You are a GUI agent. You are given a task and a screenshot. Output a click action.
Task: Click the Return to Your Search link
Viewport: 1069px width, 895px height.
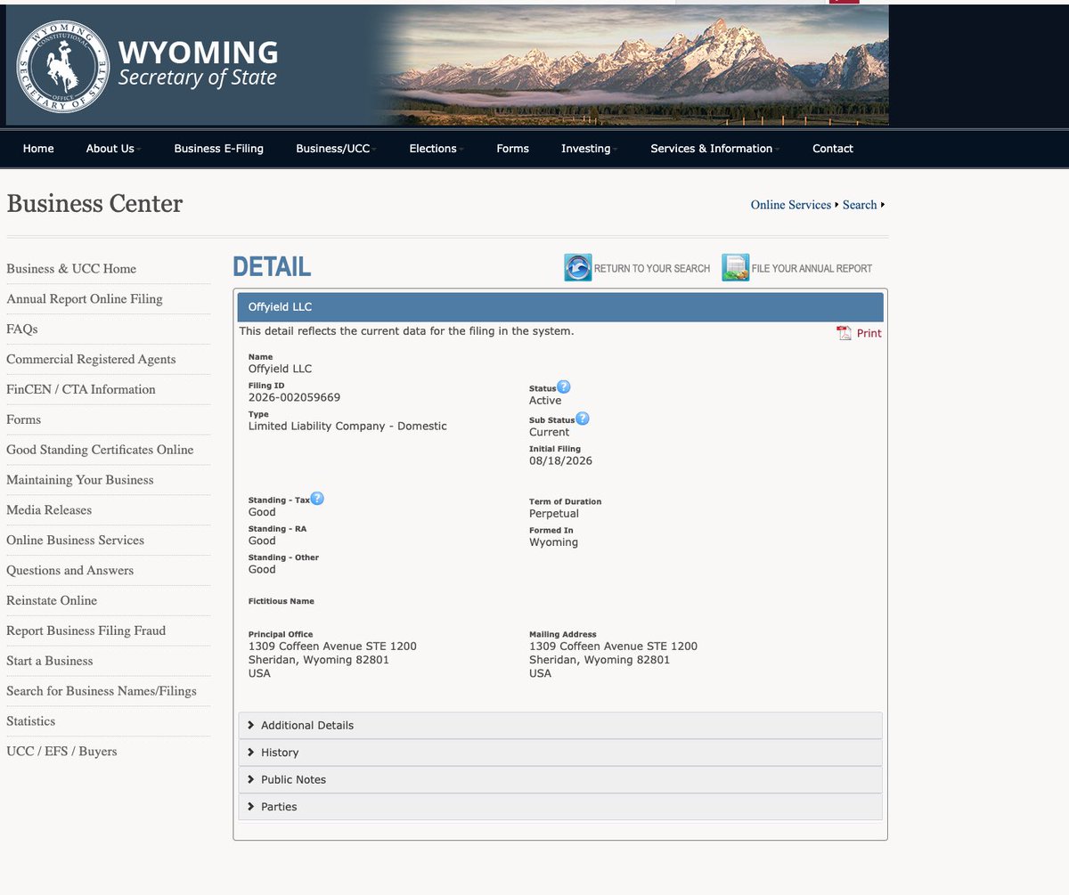click(x=652, y=268)
